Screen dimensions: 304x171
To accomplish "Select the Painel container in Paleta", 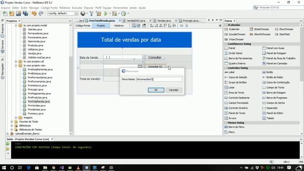I will tap(230, 48).
